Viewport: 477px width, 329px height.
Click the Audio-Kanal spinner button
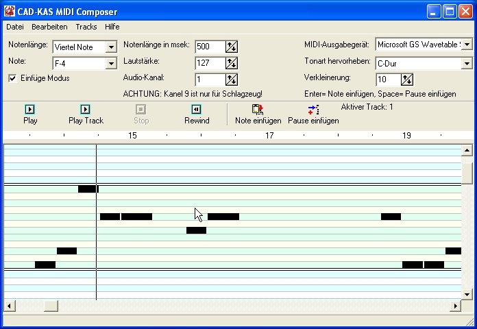coord(232,80)
